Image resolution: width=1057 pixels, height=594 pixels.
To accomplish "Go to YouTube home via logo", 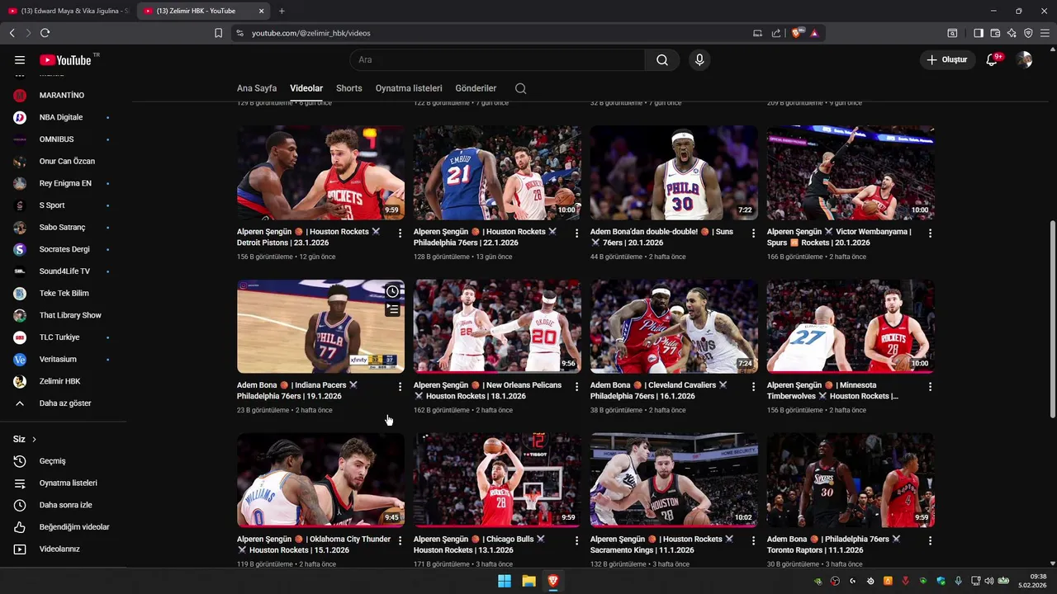I will coord(65,59).
